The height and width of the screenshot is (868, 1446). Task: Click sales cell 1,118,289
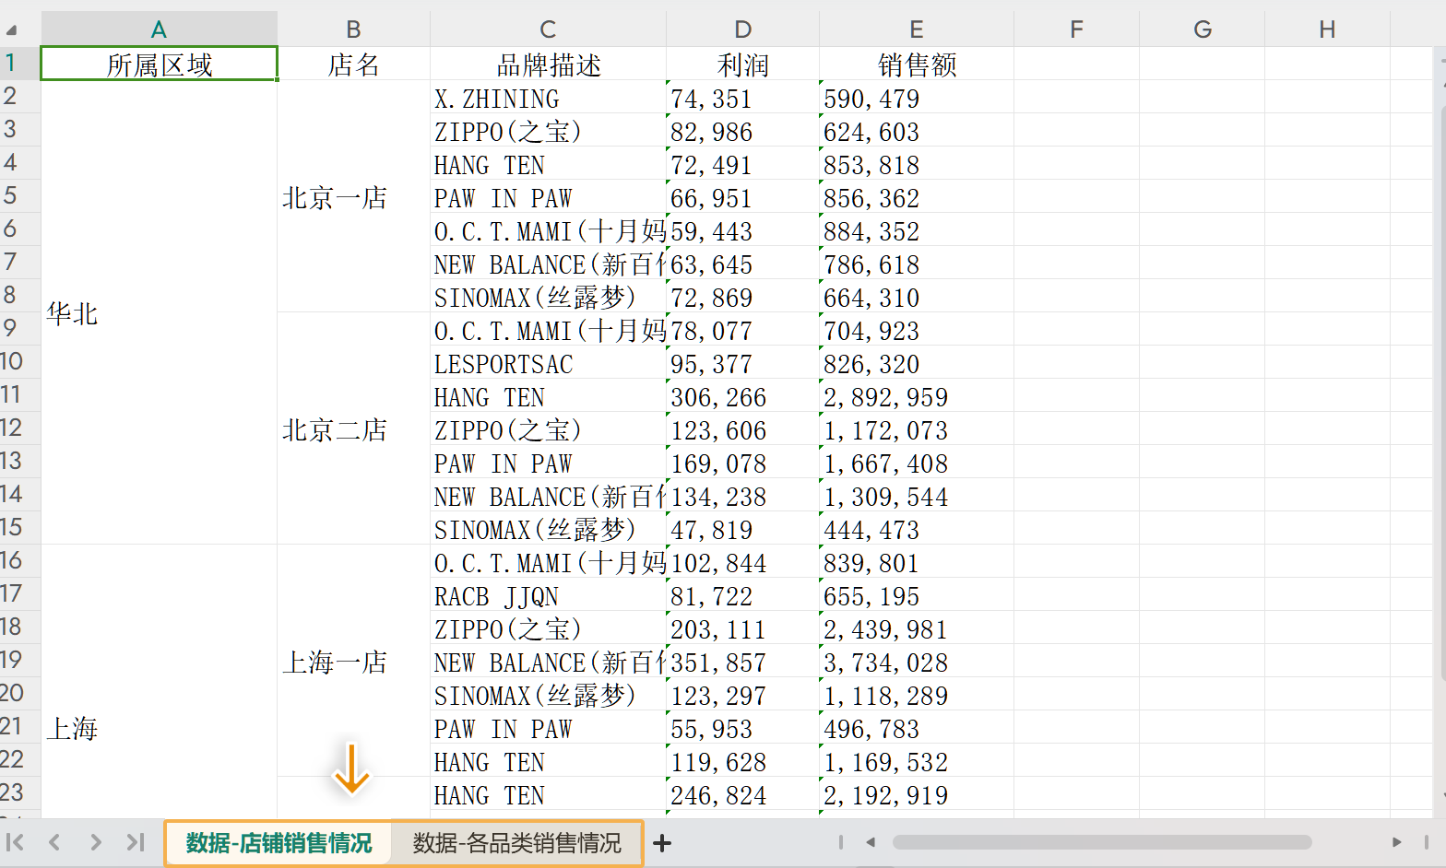(916, 694)
